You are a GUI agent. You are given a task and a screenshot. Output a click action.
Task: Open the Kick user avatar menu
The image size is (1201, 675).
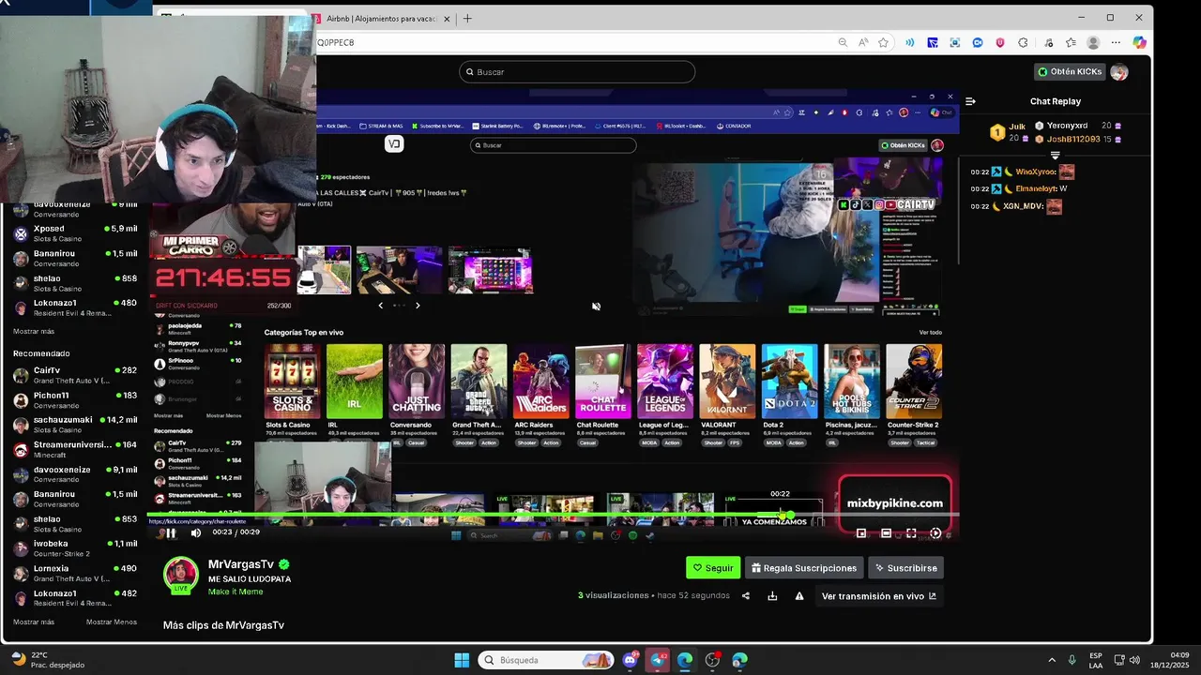point(1118,72)
